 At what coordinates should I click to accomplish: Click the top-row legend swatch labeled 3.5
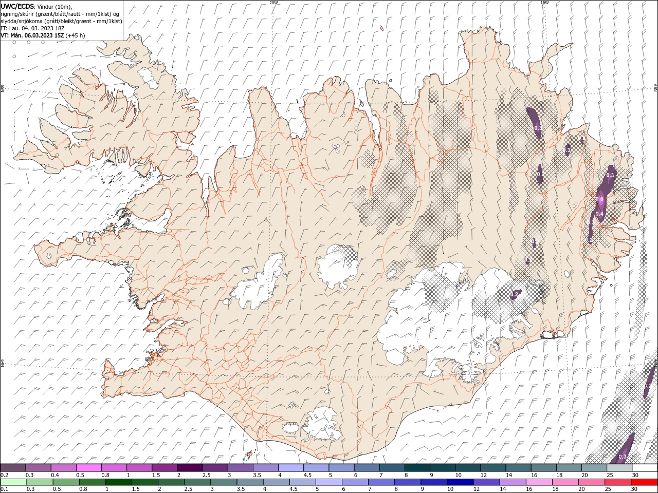point(265,468)
